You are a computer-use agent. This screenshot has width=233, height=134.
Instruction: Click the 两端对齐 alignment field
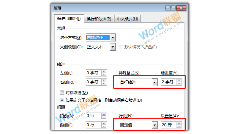pyautogui.click(x=98, y=38)
